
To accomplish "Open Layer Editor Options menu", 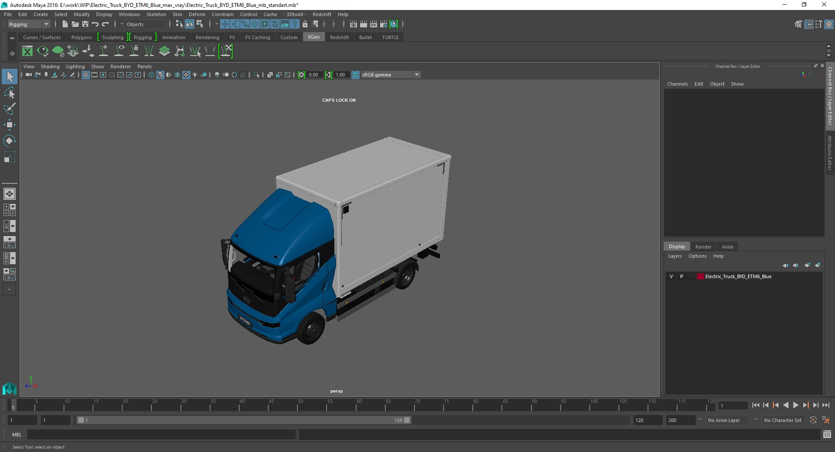I will click(x=697, y=256).
